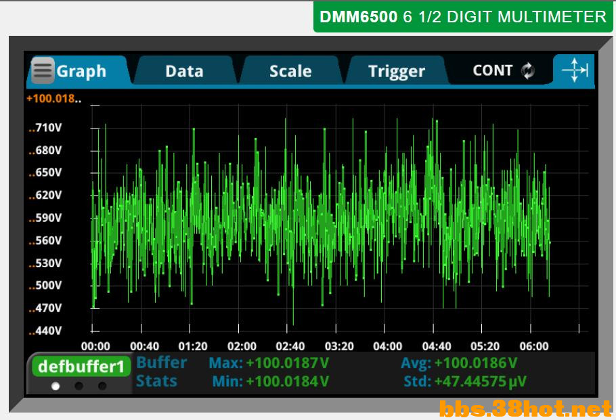
Task: Select the Trigger tab
Action: click(396, 71)
